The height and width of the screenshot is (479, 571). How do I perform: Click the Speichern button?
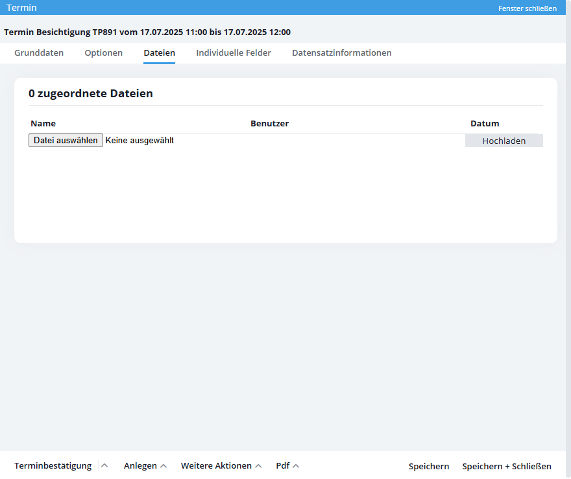[x=429, y=466]
